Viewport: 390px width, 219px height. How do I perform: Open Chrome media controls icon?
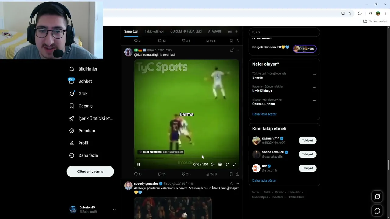[x=370, y=13]
